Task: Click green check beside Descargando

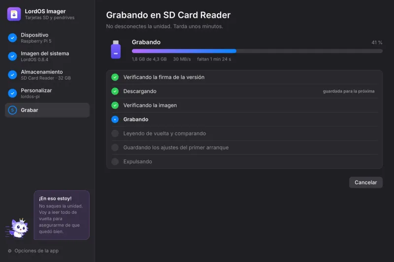Action: click(115, 91)
